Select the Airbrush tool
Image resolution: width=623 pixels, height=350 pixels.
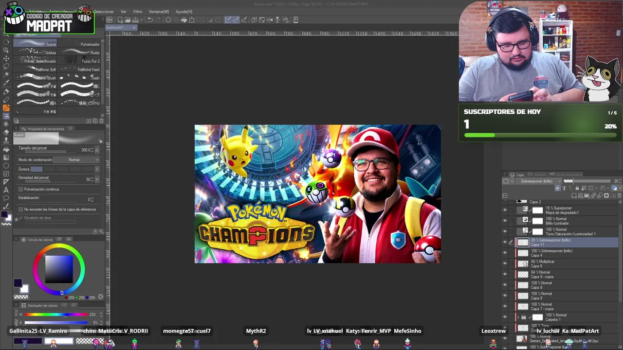6,116
